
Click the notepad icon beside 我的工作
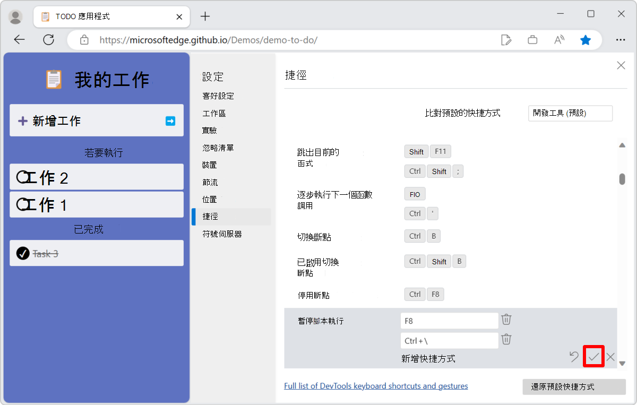(x=53, y=78)
